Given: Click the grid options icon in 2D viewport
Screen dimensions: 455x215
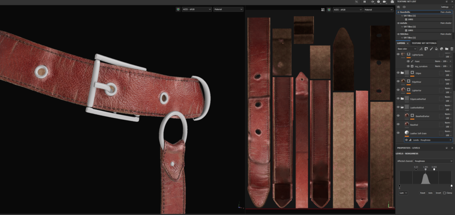Looking at the screenshot, I should (323, 10).
